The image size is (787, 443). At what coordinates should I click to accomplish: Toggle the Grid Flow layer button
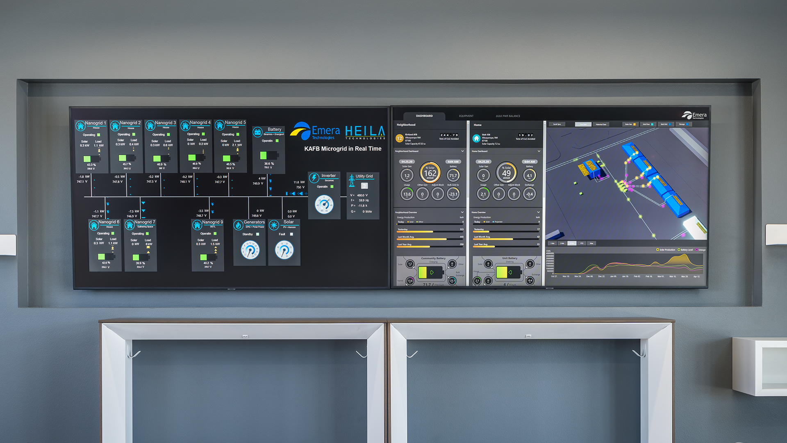pos(648,124)
